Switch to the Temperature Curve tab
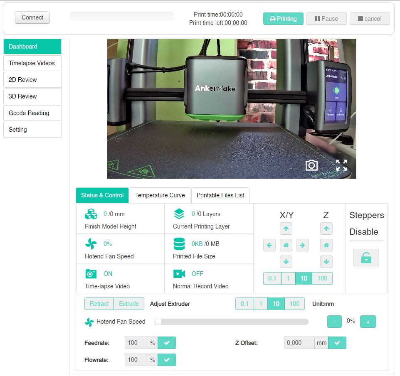 pos(160,195)
